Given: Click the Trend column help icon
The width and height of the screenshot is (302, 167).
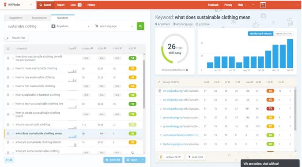Looking at the screenshot, I should point(75,48).
